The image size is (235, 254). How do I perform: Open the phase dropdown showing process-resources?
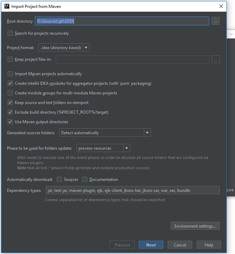click(103, 148)
